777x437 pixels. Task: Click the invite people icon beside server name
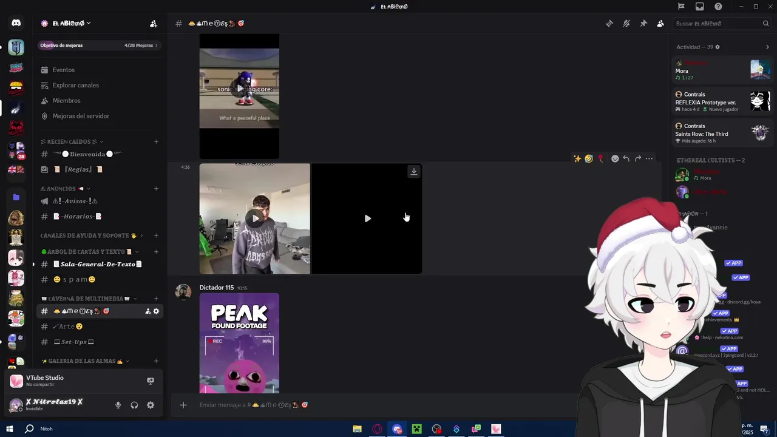coord(154,24)
